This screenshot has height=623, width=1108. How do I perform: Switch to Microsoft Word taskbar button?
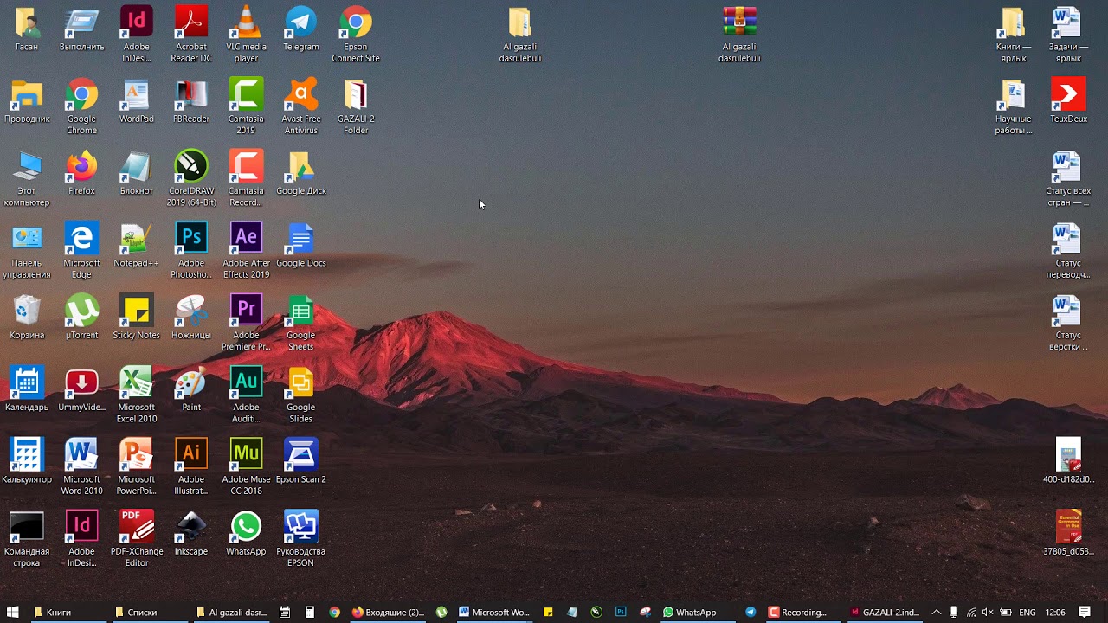(493, 613)
